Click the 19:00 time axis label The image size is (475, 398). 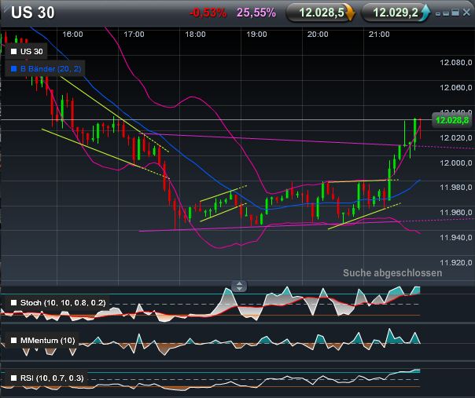click(256, 35)
